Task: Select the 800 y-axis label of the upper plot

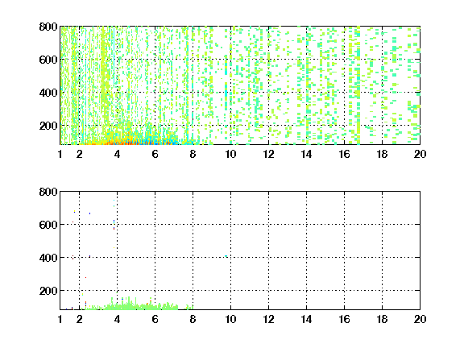Action: [48, 27]
